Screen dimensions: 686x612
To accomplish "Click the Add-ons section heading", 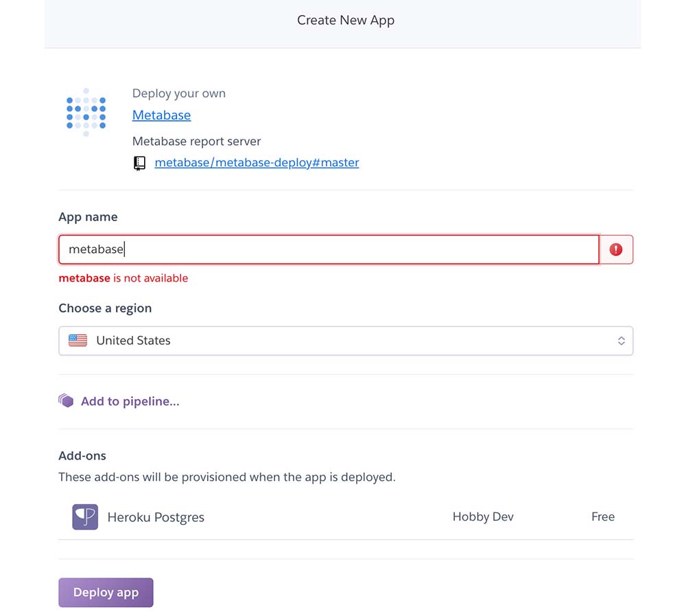I will (82, 455).
